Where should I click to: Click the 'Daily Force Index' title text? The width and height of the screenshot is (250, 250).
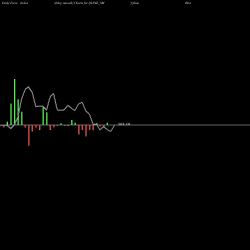(15, 3)
